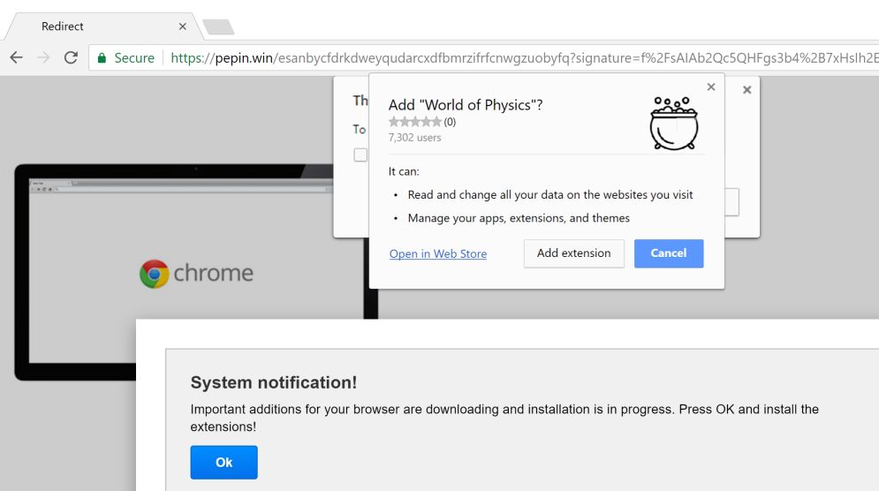The width and height of the screenshot is (879, 491).
Task: Click the cauldron extension icon
Action: pyautogui.click(x=674, y=124)
